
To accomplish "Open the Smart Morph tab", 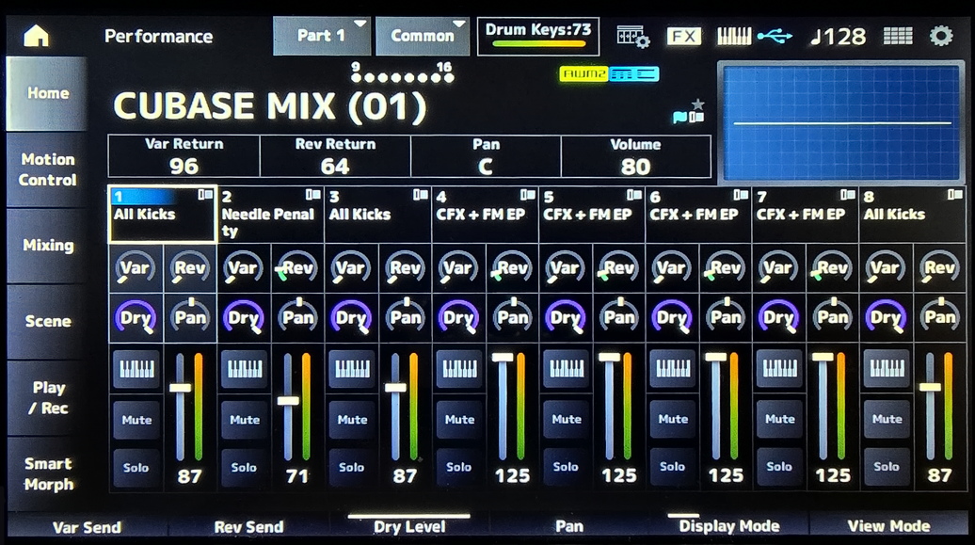I will pyautogui.click(x=47, y=473).
